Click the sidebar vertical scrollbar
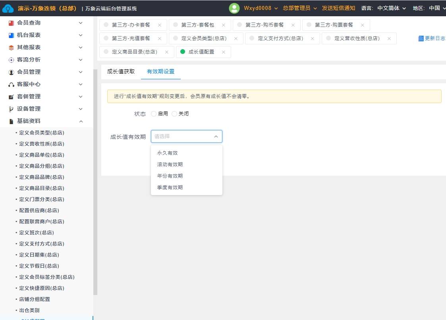446x320 pixels. tap(95, 178)
